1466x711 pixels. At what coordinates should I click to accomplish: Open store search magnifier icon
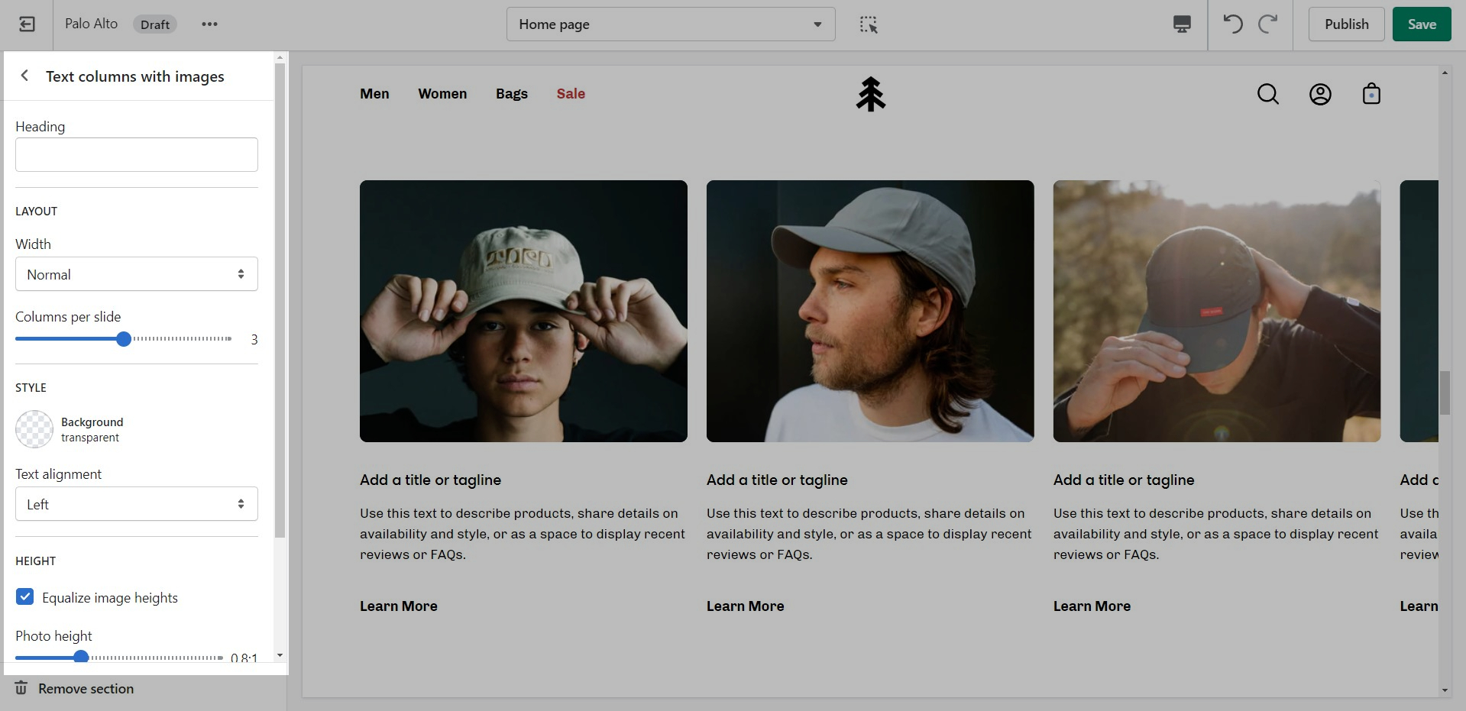(1267, 94)
